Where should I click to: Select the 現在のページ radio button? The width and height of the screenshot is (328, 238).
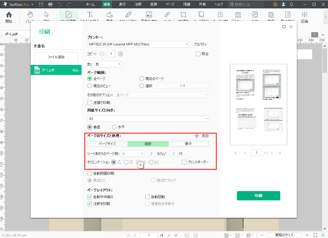pyautogui.click(x=141, y=78)
